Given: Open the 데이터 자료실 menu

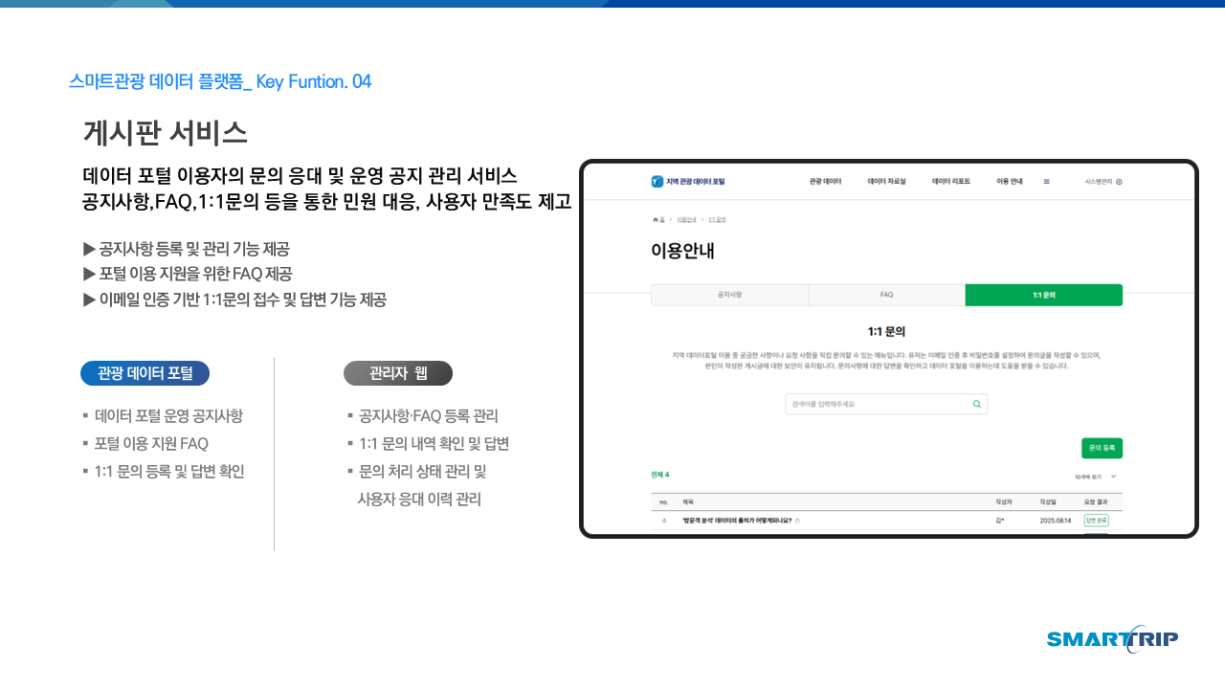Looking at the screenshot, I should pos(886,181).
